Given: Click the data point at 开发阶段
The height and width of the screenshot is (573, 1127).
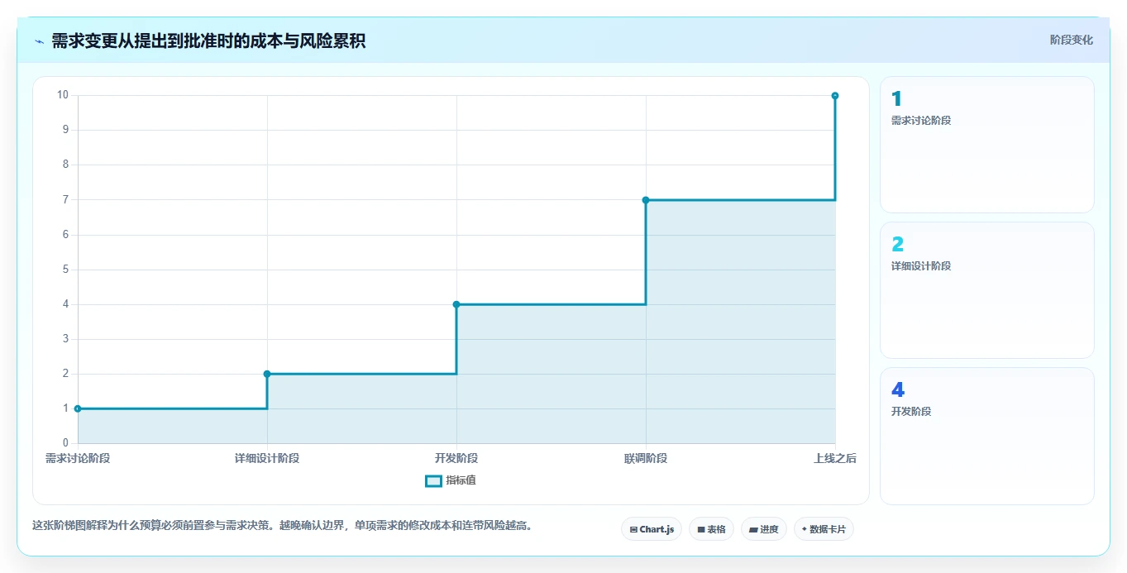Looking at the screenshot, I should pos(456,304).
